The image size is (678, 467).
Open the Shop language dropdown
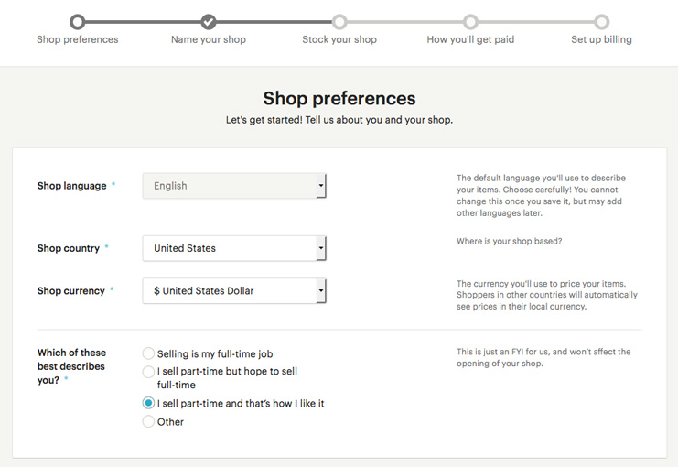[x=234, y=186]
